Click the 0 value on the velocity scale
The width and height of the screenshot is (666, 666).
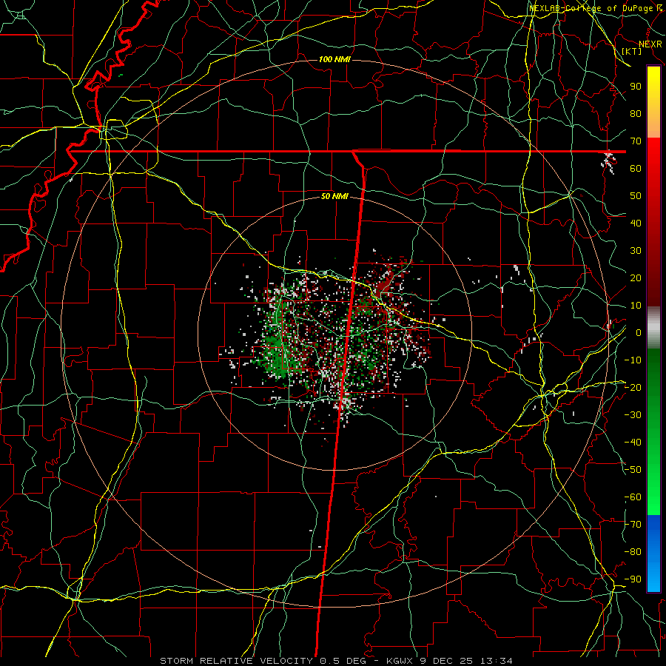pos(639,332)
